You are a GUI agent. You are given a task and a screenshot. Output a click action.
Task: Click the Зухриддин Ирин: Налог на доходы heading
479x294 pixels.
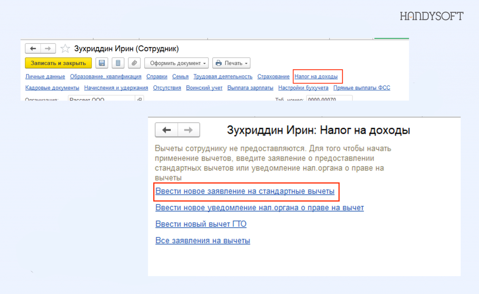(319, 130)
